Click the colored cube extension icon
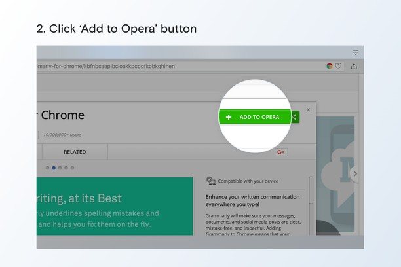This screenshot has height=267, width=401. click(x=330, y=66)
